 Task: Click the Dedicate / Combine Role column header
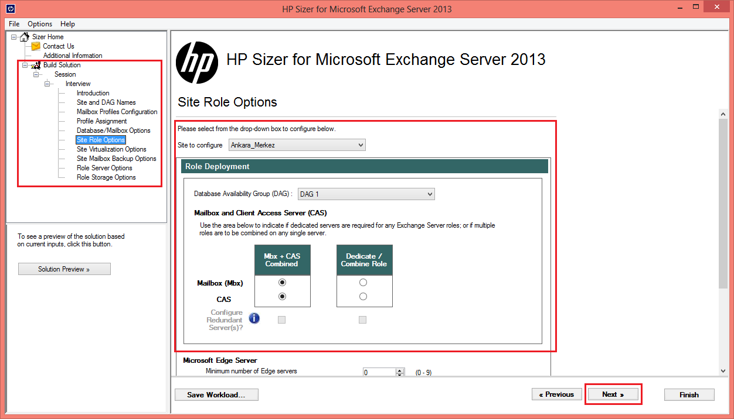[x=364, y=260]
